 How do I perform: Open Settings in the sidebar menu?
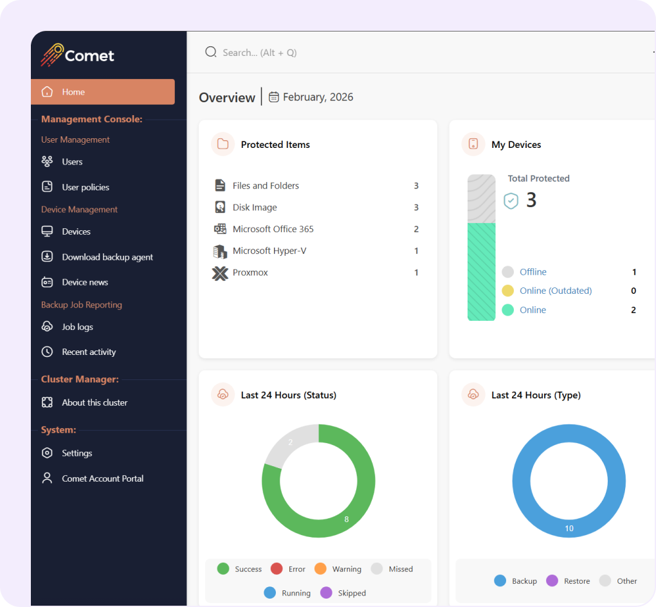[77, 453]
